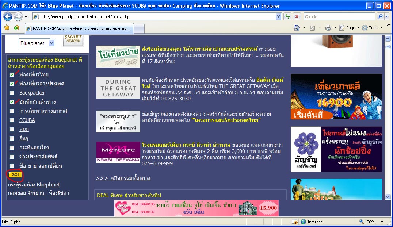Expand the address bar history dropdown
The width and height of the screenshot is (393, 227).
[x=278, y=17]
